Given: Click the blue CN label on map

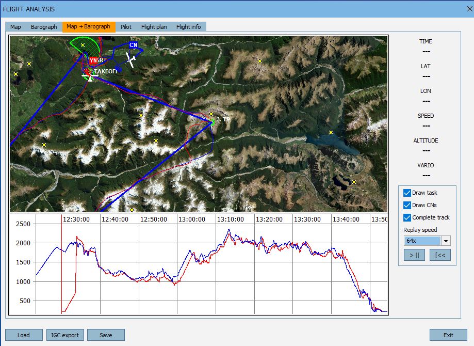Looking at the screenshot, I should pos(133,45).
